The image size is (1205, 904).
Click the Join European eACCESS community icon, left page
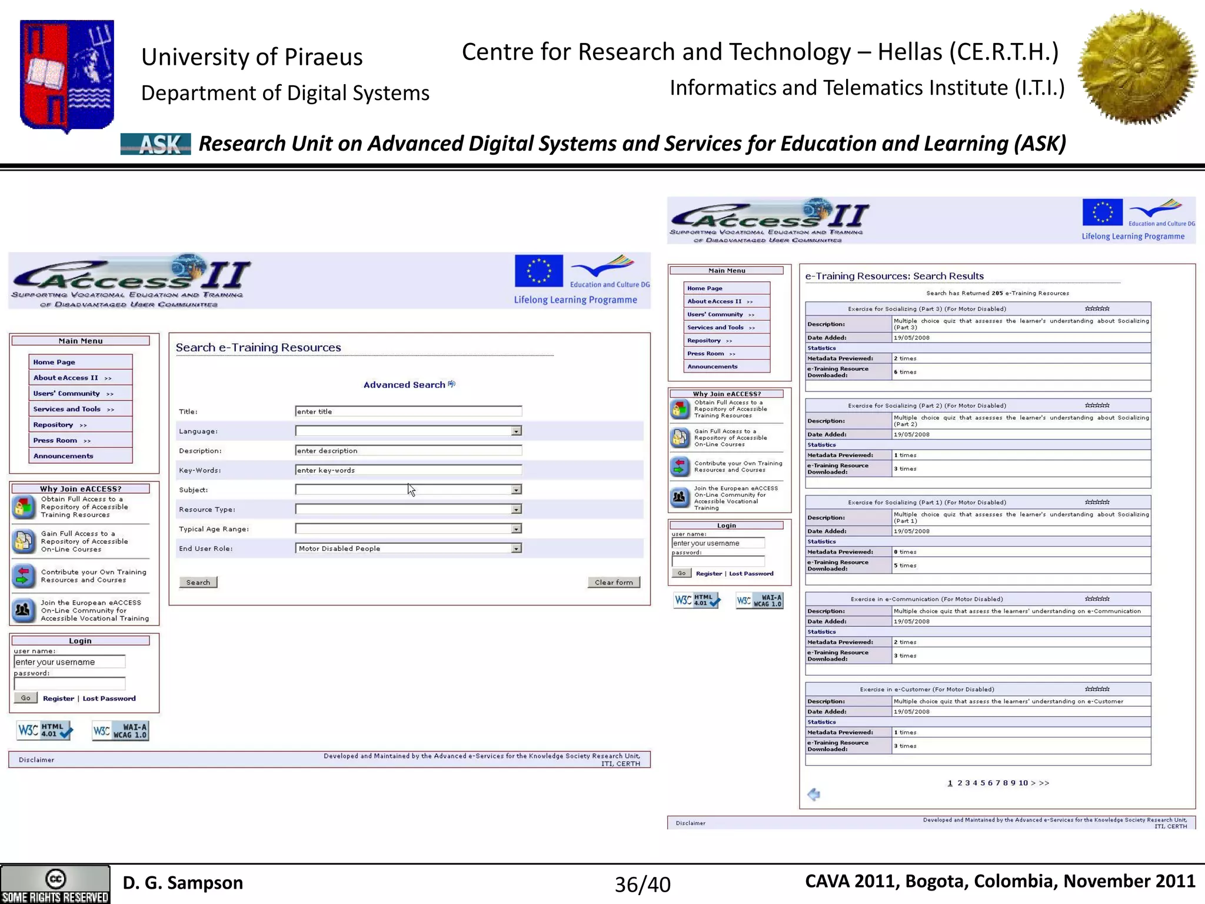(x=24, y=610)
